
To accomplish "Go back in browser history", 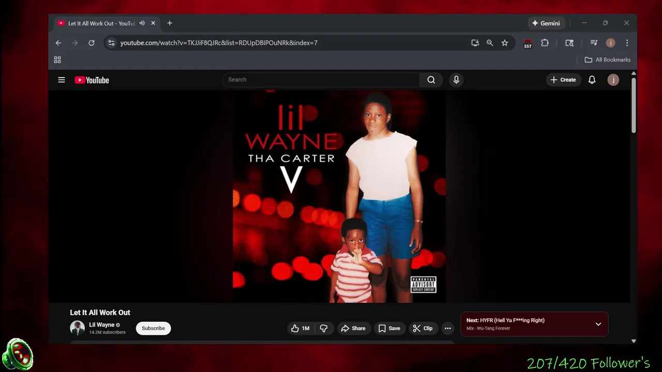I will (x=58, y=43).
